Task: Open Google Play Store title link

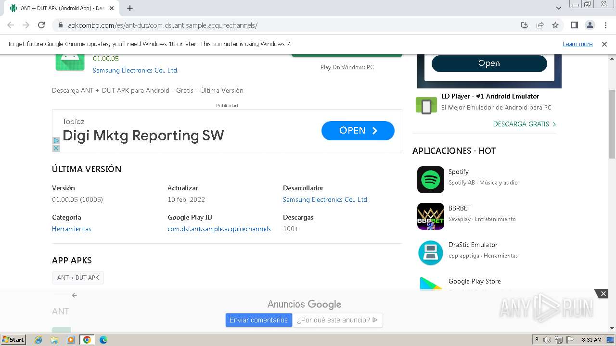Action: (x=475, y=281)
